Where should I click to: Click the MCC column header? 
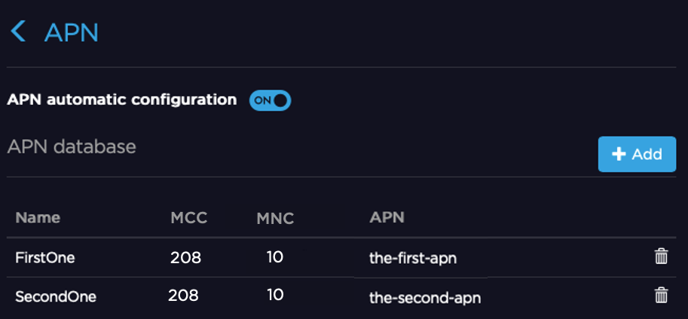click(x=188, y=218)
